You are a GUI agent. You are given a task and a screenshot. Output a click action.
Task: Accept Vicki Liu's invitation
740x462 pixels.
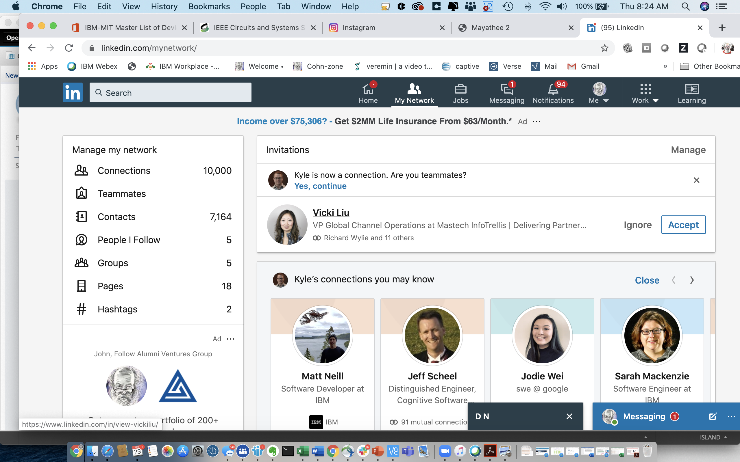[683, 225]
